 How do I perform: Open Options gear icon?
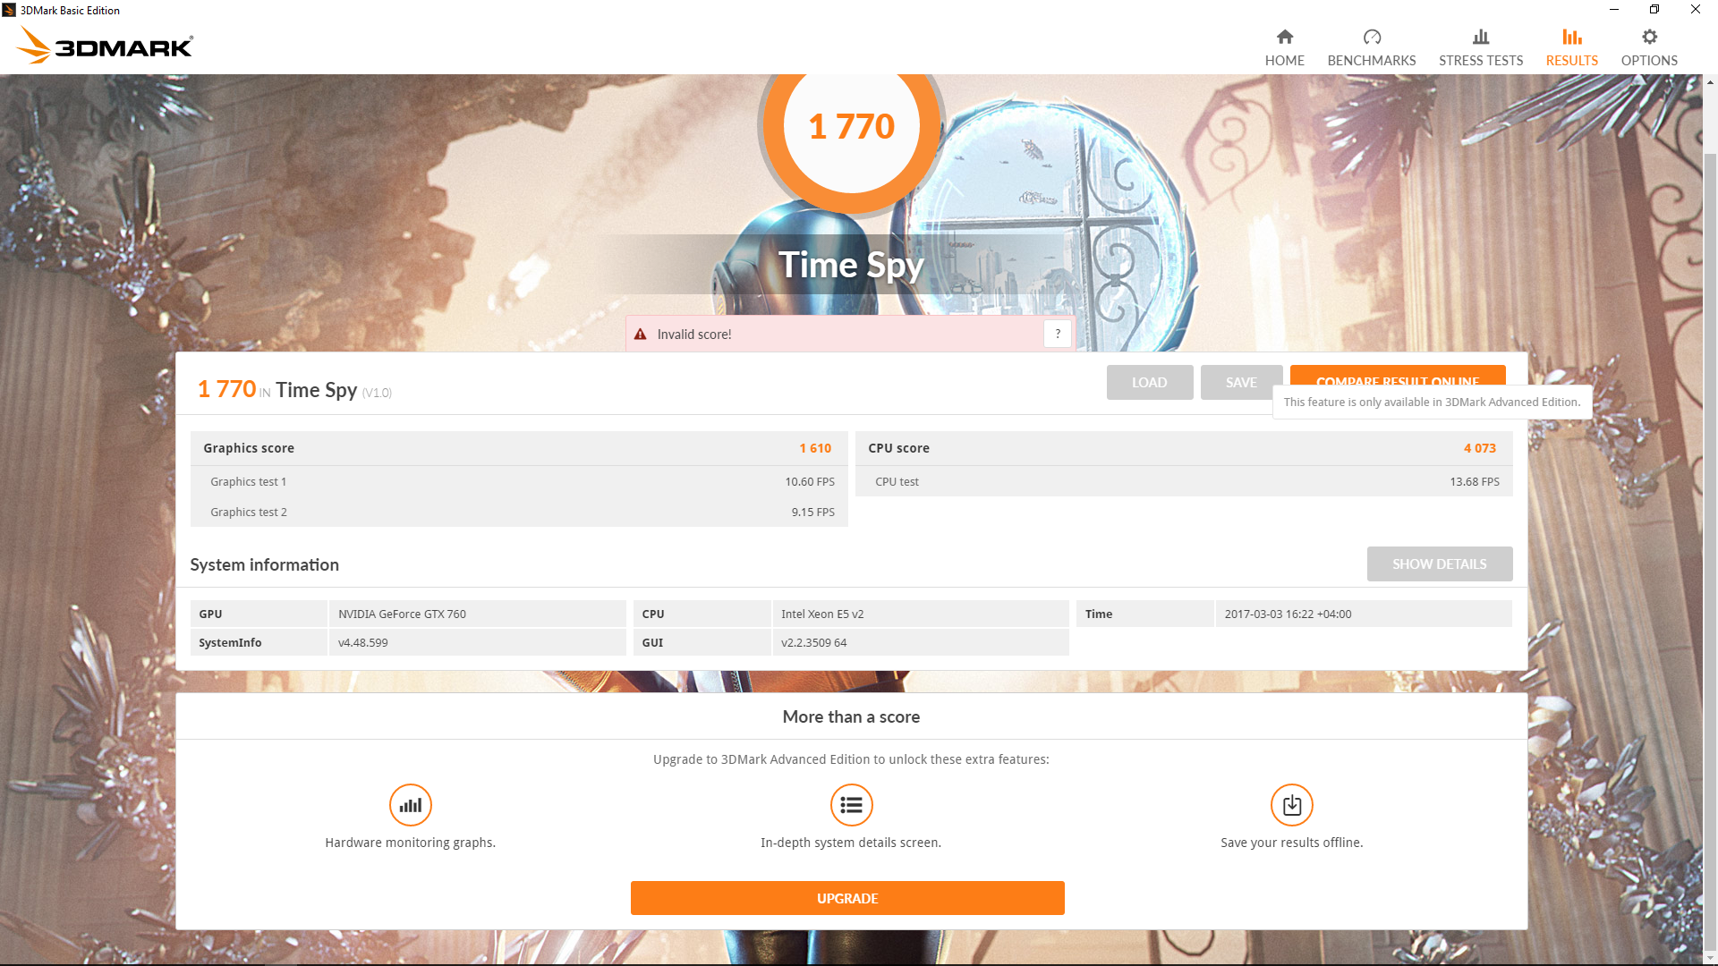1649,37
